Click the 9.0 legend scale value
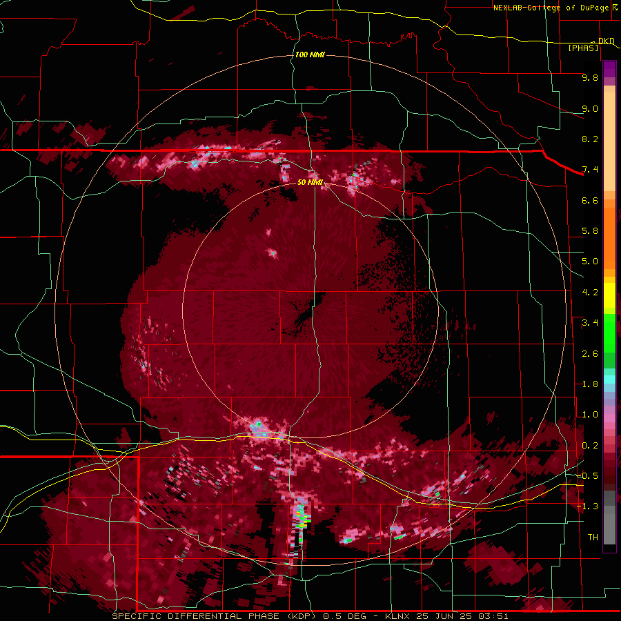 point(590,108)
